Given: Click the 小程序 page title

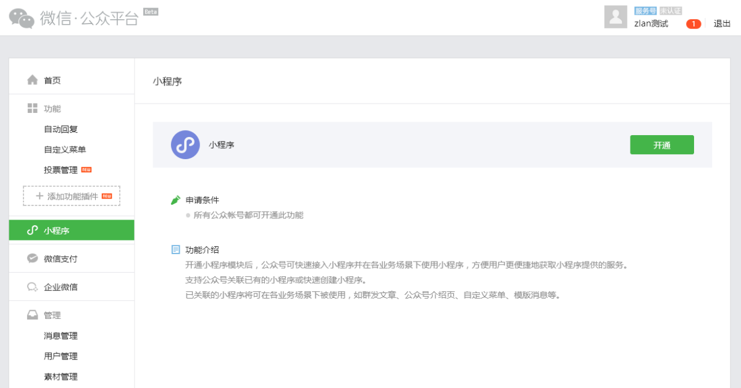Looking at the screenshot, I should [167, 81].
